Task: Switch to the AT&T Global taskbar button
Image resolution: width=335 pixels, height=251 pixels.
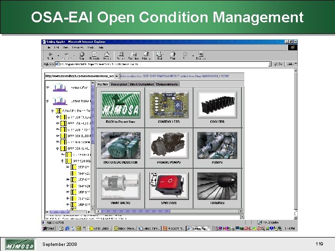Action: (100, 228)
